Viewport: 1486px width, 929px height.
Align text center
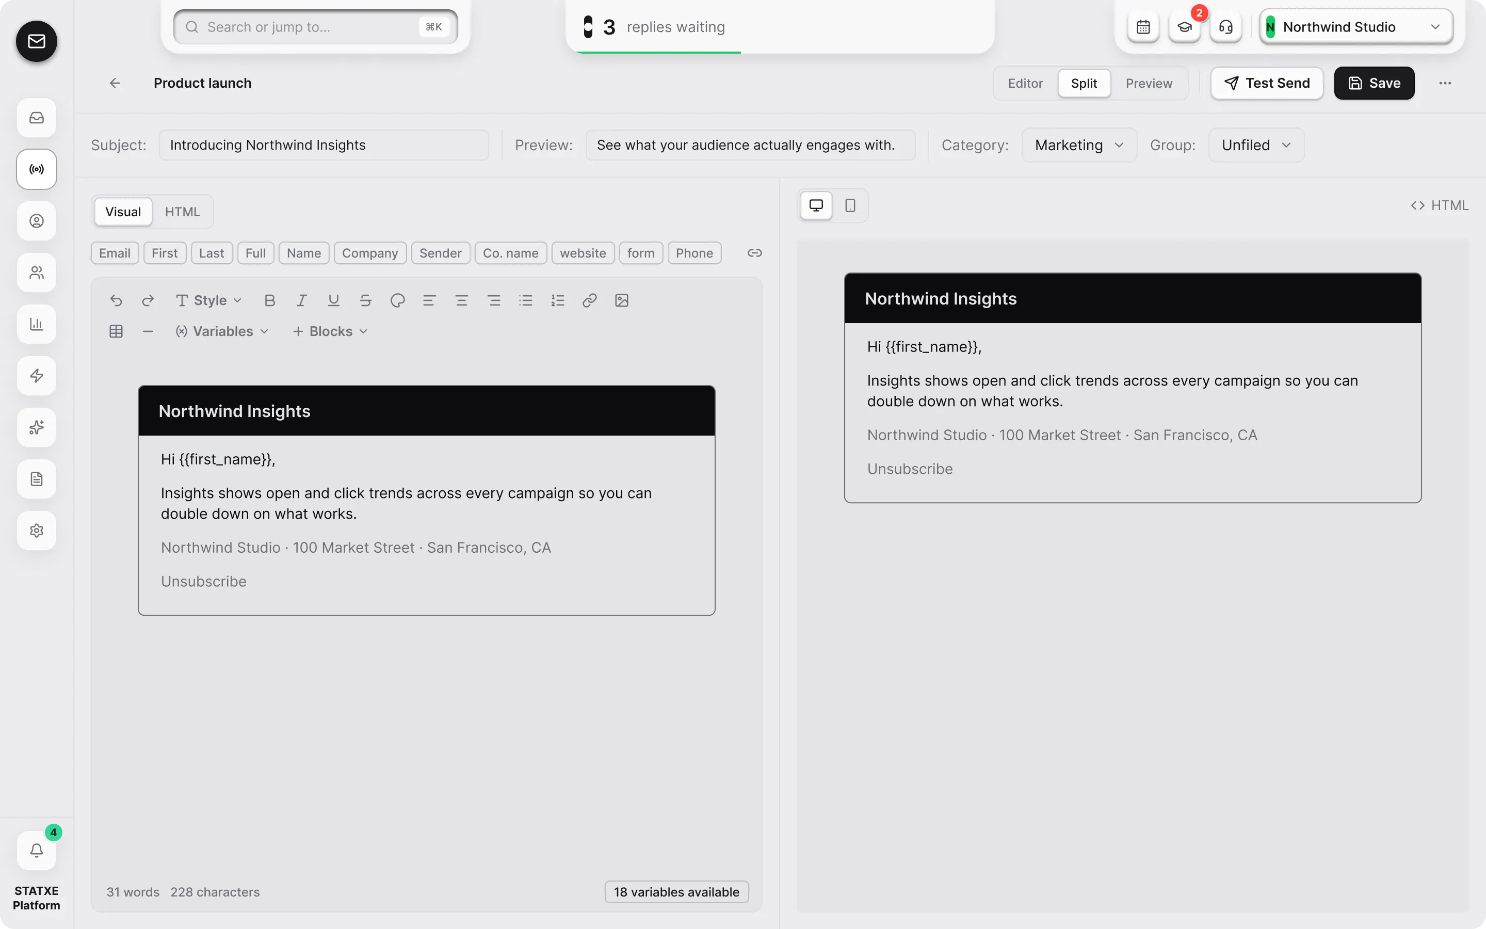461,300
